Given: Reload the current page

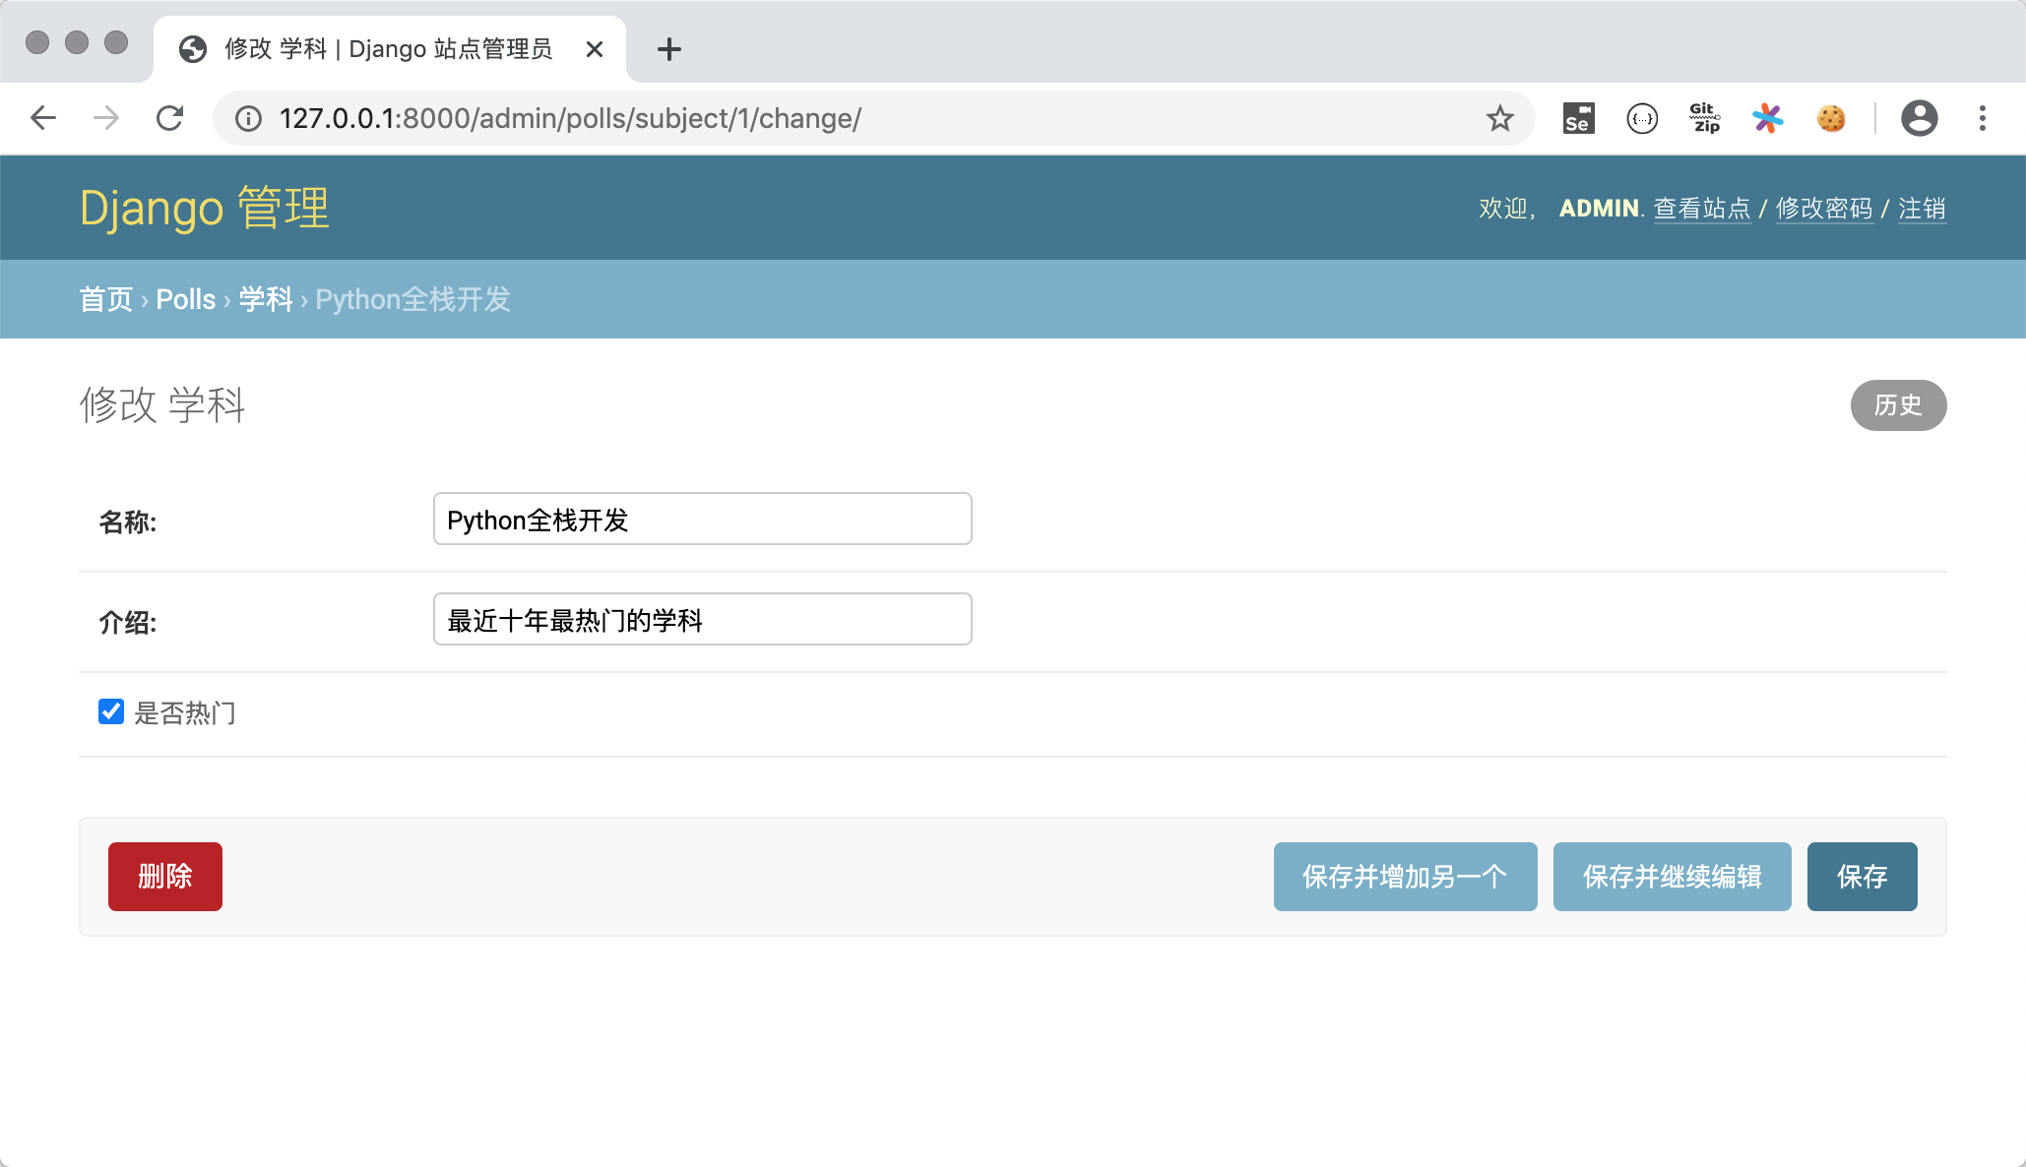Looking at the screenshot, I should click(170, 118).
